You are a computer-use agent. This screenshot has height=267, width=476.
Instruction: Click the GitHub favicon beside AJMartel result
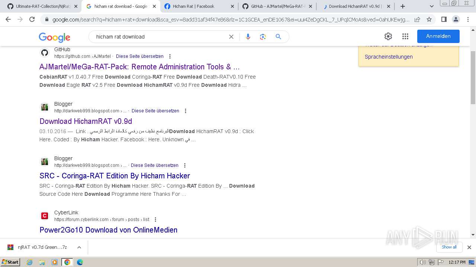click(45, 53)
